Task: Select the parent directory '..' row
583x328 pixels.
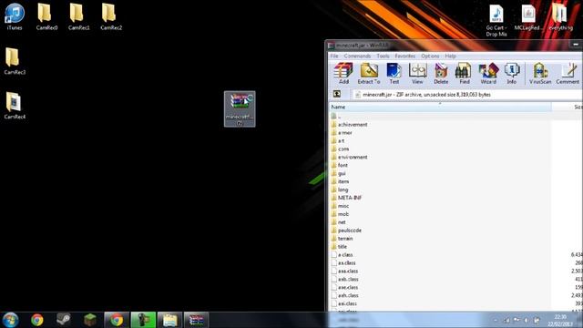Action: [x=336, y=117]
